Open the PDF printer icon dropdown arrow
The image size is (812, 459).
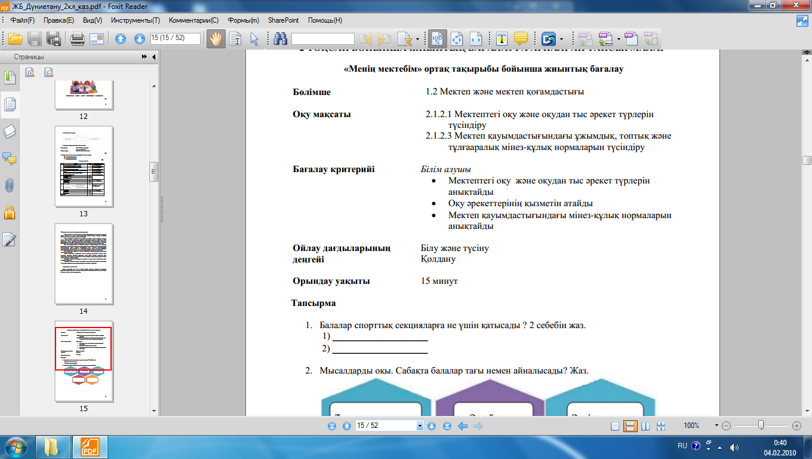pos(619,39)
